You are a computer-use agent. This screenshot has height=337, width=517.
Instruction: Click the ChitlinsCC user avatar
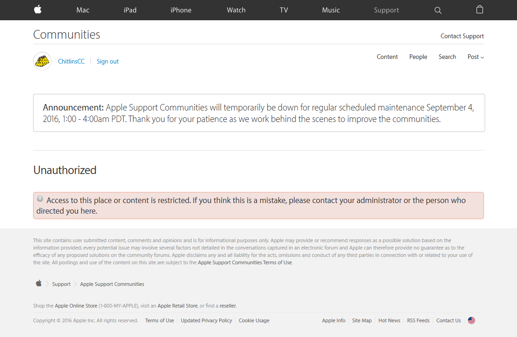[42, 61]
